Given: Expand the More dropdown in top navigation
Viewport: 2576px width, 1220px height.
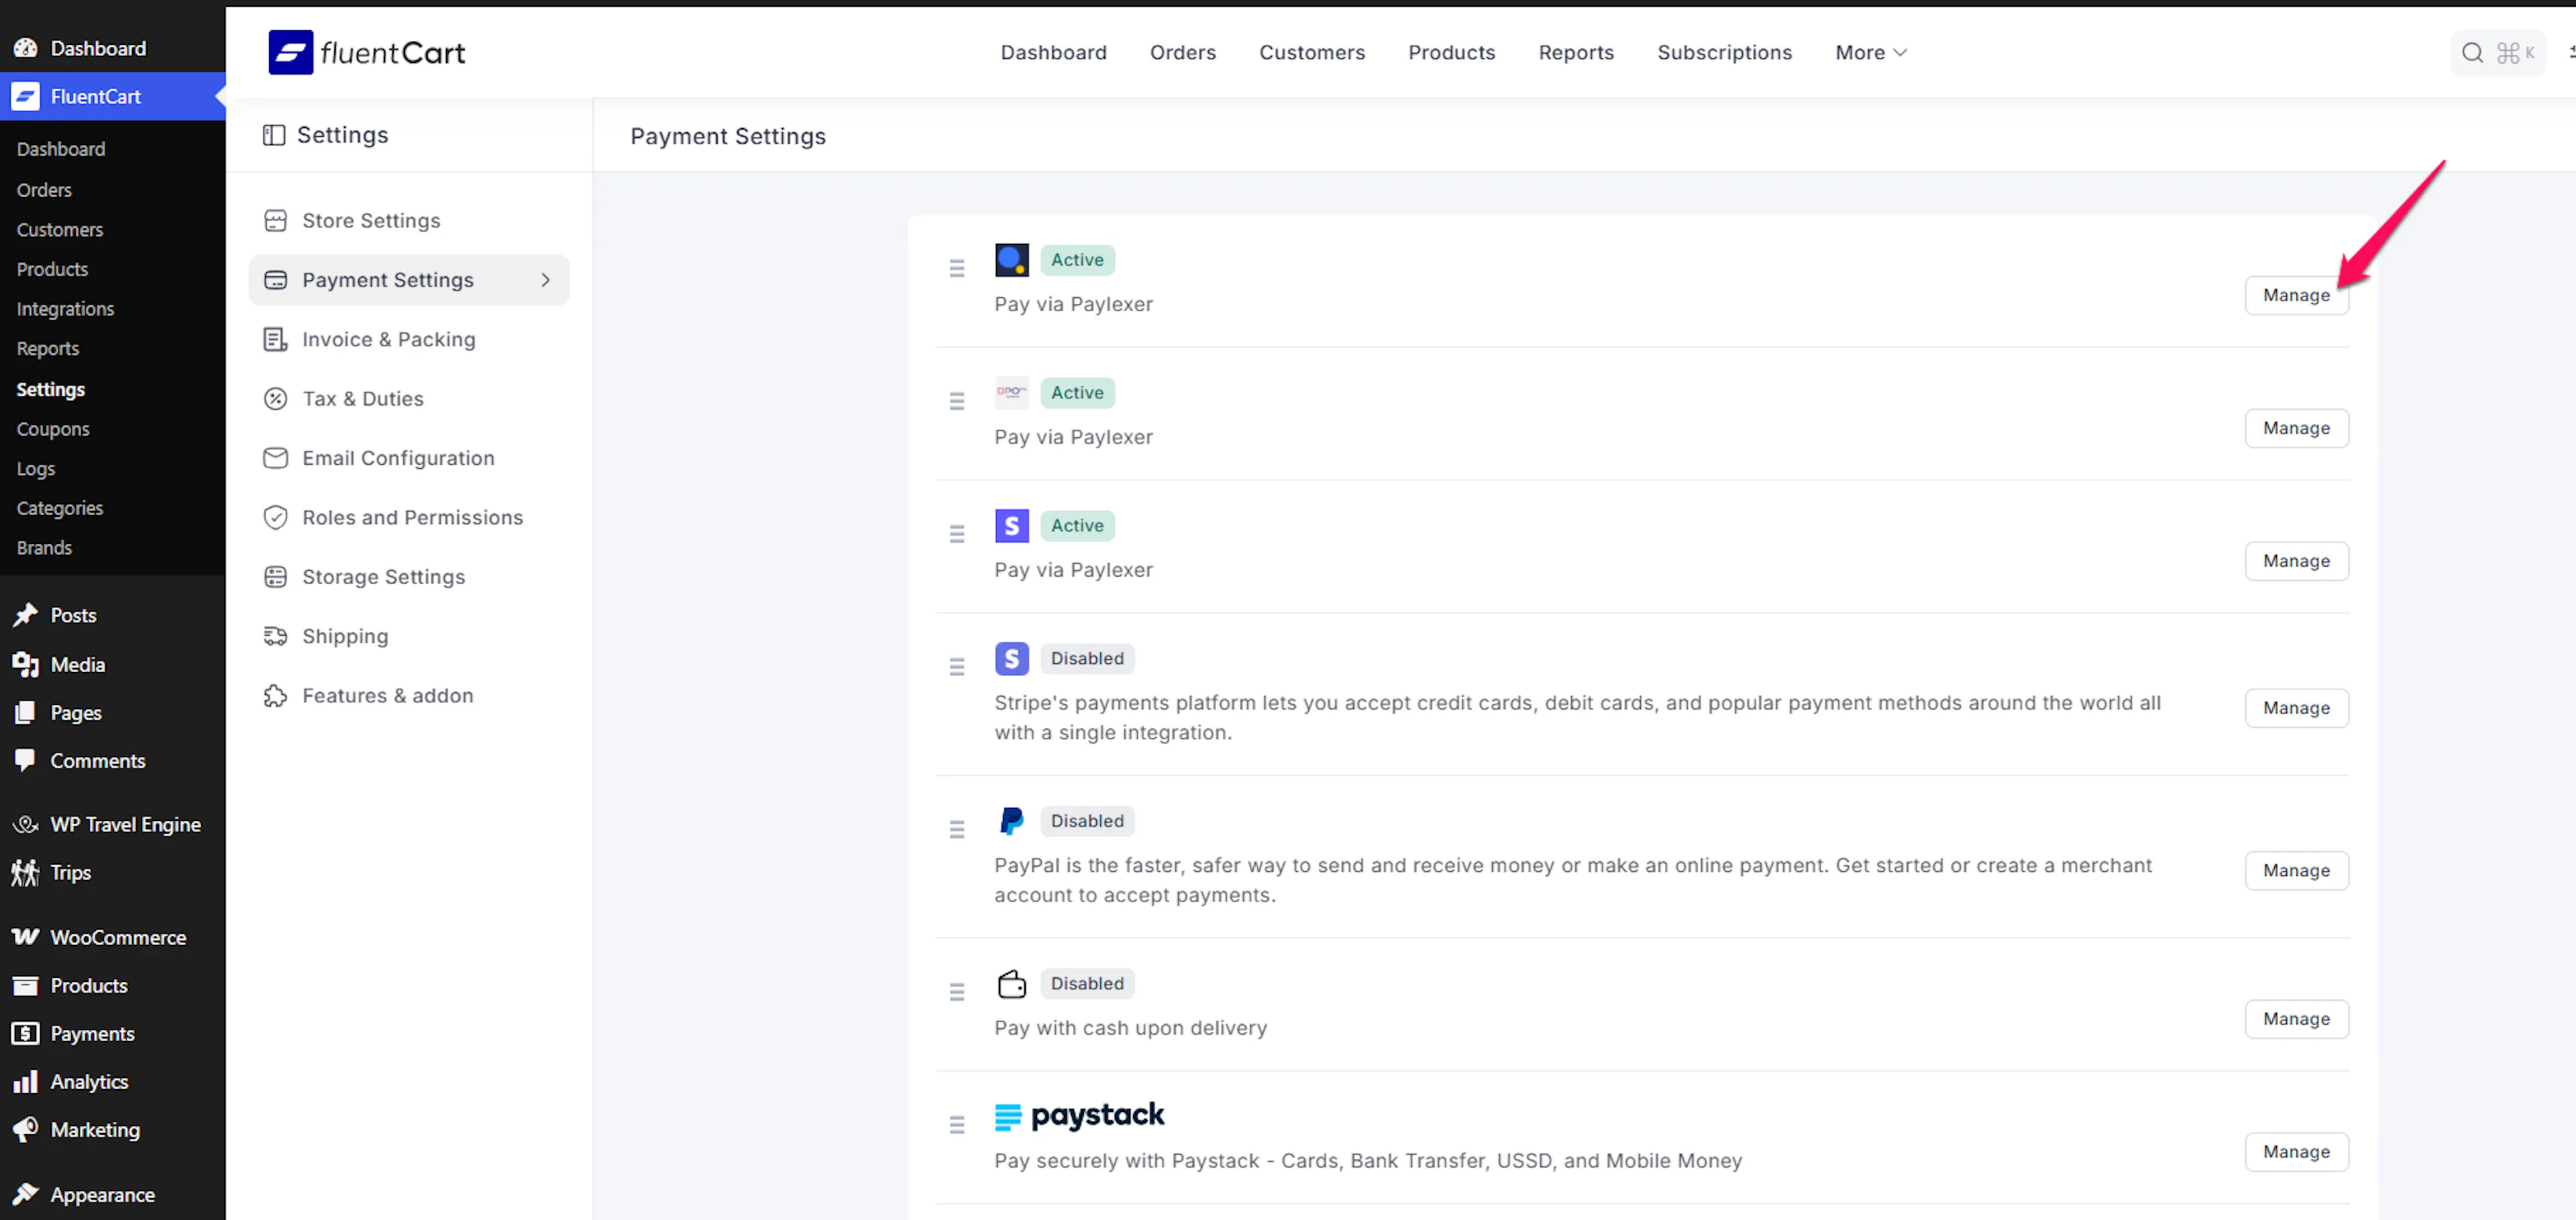Looking at the screenshot, I should pos(1870,52).
